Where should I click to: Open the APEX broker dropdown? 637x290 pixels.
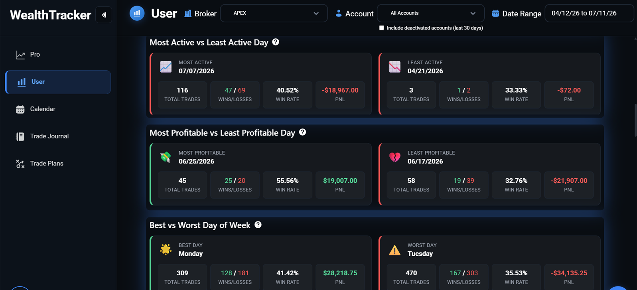pyautogui.click(x=274, y=13)
